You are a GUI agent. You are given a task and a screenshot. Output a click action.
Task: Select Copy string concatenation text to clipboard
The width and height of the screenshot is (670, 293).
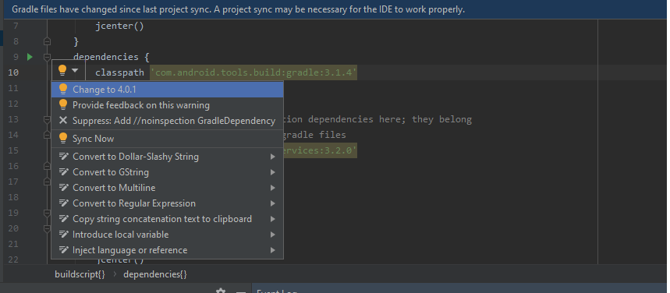coord(167,219)
